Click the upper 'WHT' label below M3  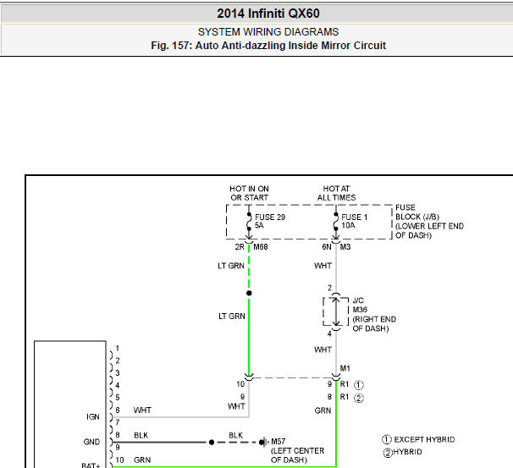tap(323, 266)
